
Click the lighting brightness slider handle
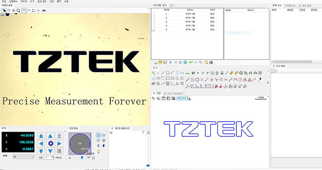point(82,158)
